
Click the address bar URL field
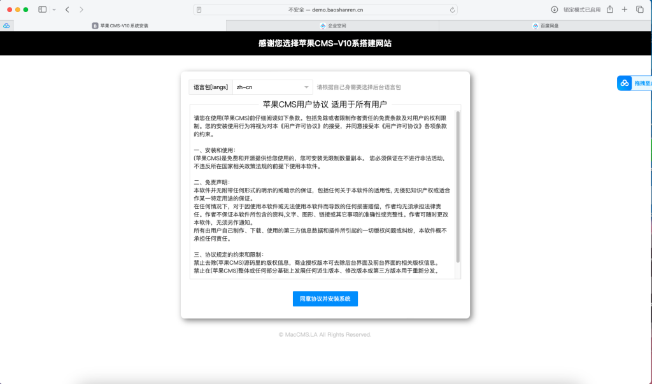[x=325, y=10]
